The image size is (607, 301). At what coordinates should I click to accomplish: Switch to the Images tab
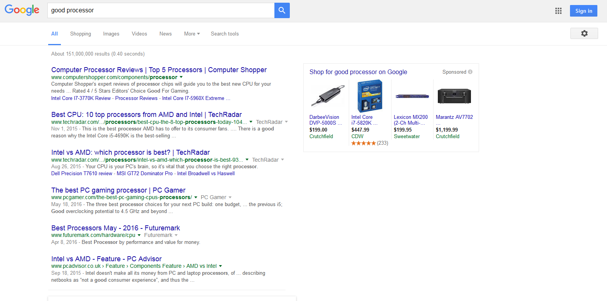pos(111,34)
